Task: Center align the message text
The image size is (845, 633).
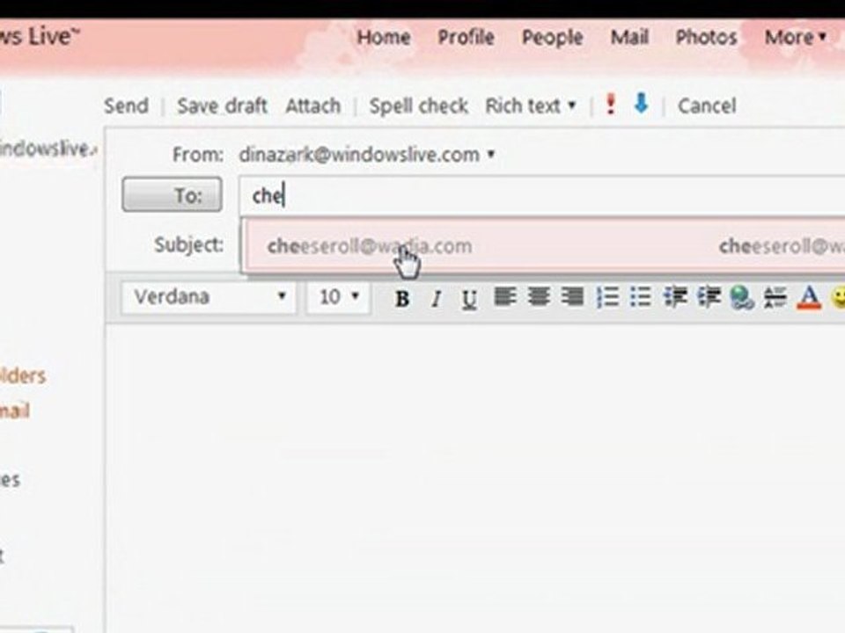Action: tap(539, 296)
